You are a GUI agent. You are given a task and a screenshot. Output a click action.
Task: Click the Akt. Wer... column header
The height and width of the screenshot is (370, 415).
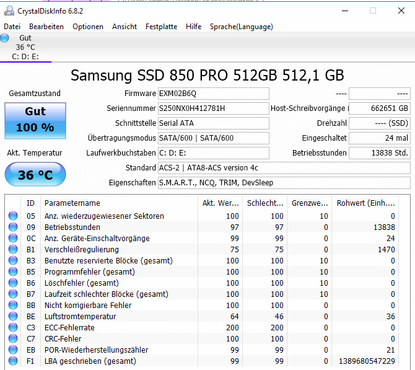point(221,203)
